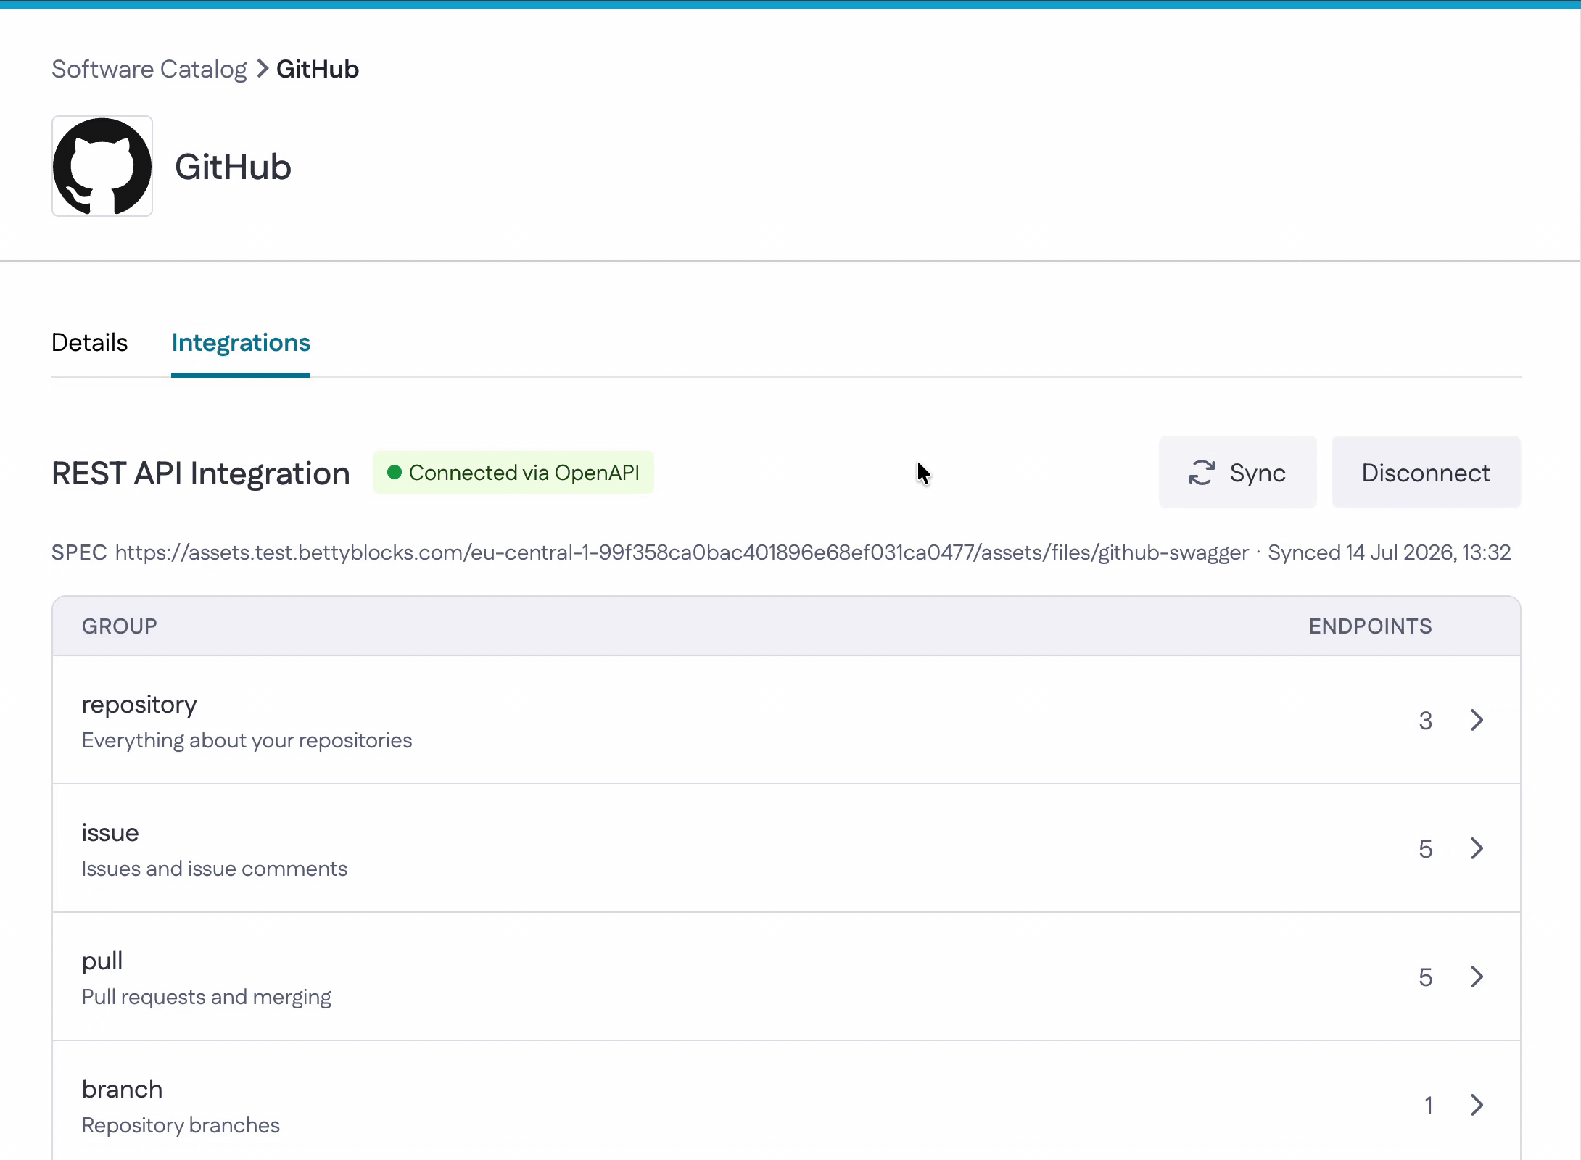Click the REST API Integration heading
Viewport: 1581px width, 1160px height.
coord(201,473)
